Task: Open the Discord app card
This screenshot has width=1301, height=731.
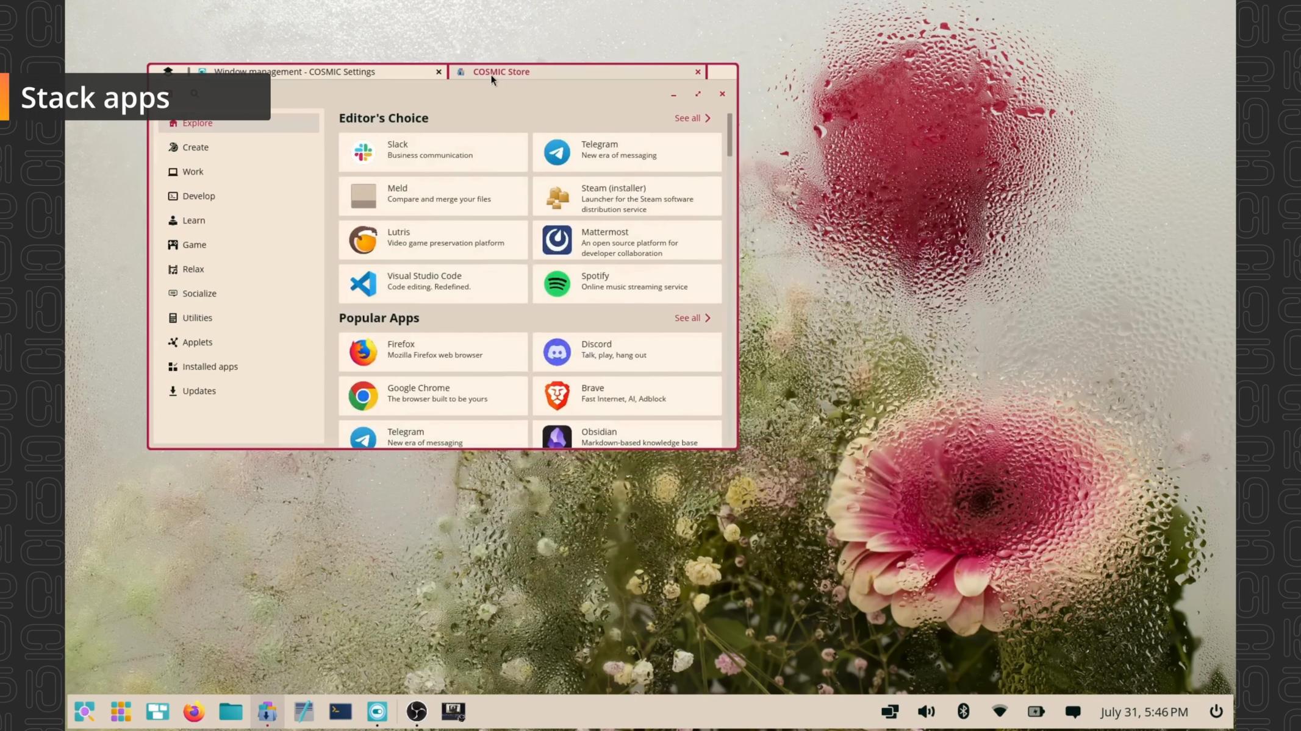Action: pyautogui.click(x=627, y=351)
